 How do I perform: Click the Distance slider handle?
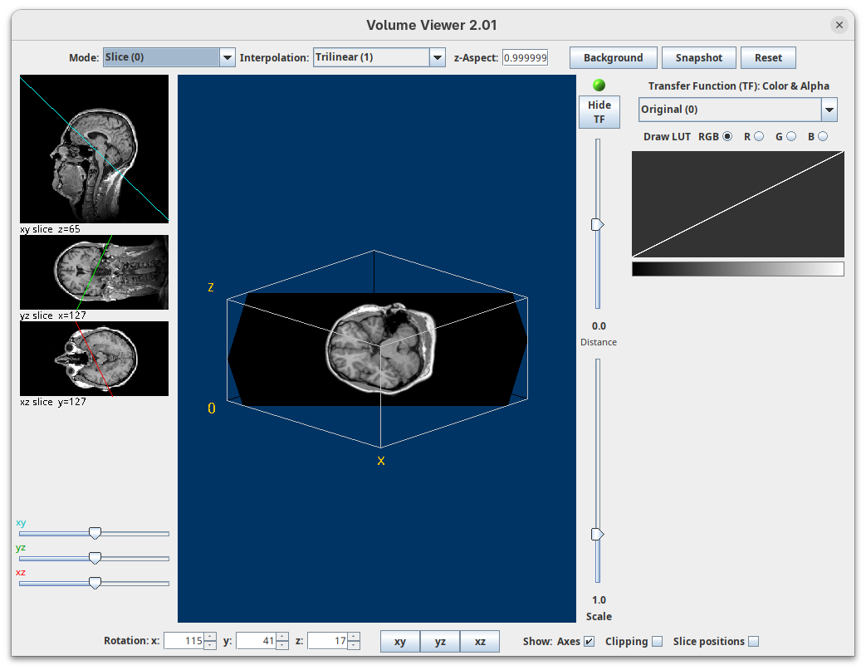597,224
